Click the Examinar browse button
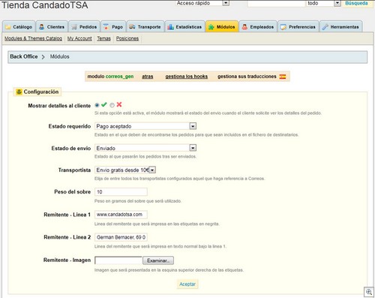375x298 pixels. [x=158, y=260]
